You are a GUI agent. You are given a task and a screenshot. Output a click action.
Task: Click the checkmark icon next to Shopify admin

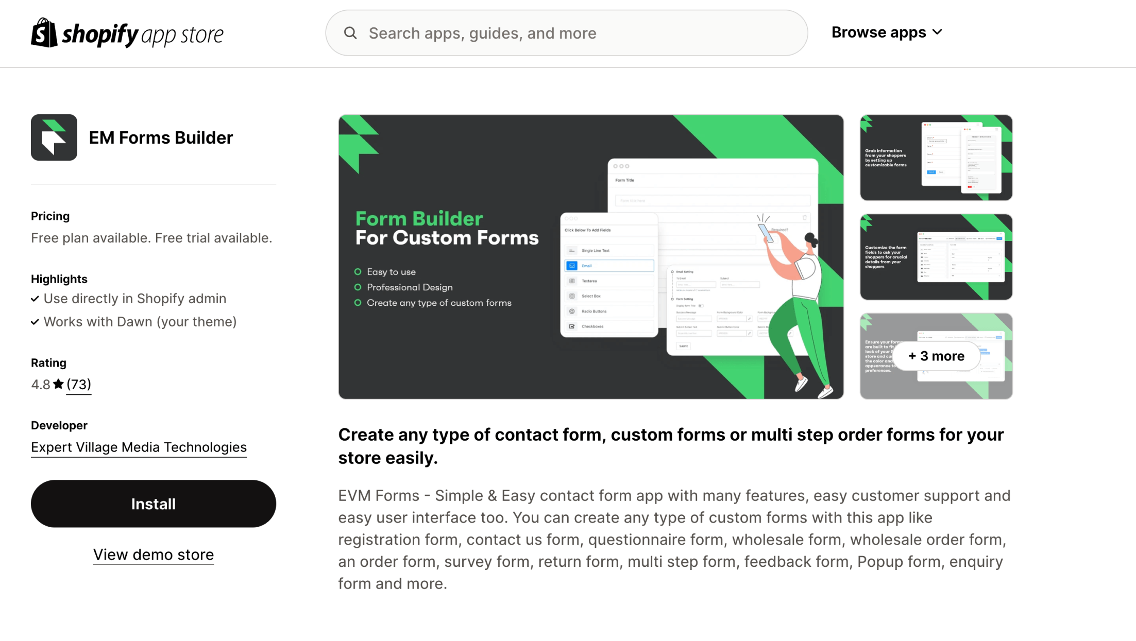(x=35, y=299)
